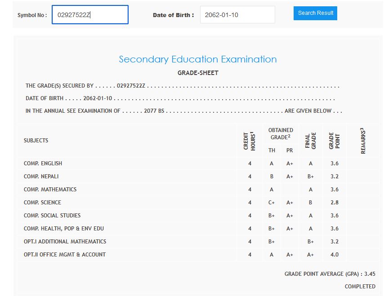Click the Symbol No input field

tap(90, 15)
